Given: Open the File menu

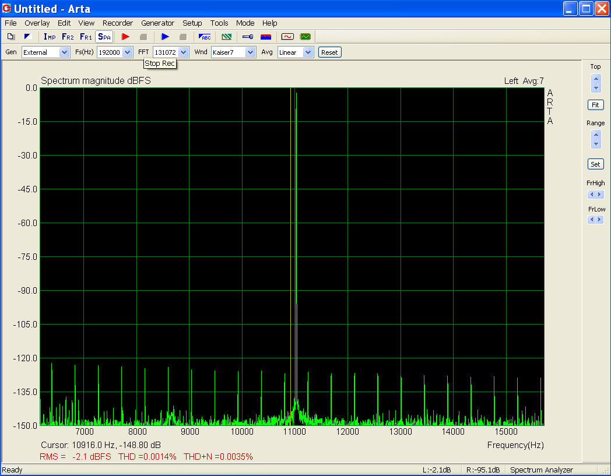Looking at the screenshot, I should (10, 23).
